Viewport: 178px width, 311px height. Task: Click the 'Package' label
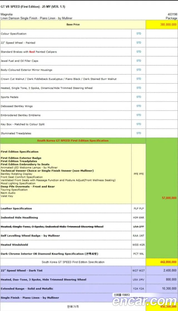172,18
